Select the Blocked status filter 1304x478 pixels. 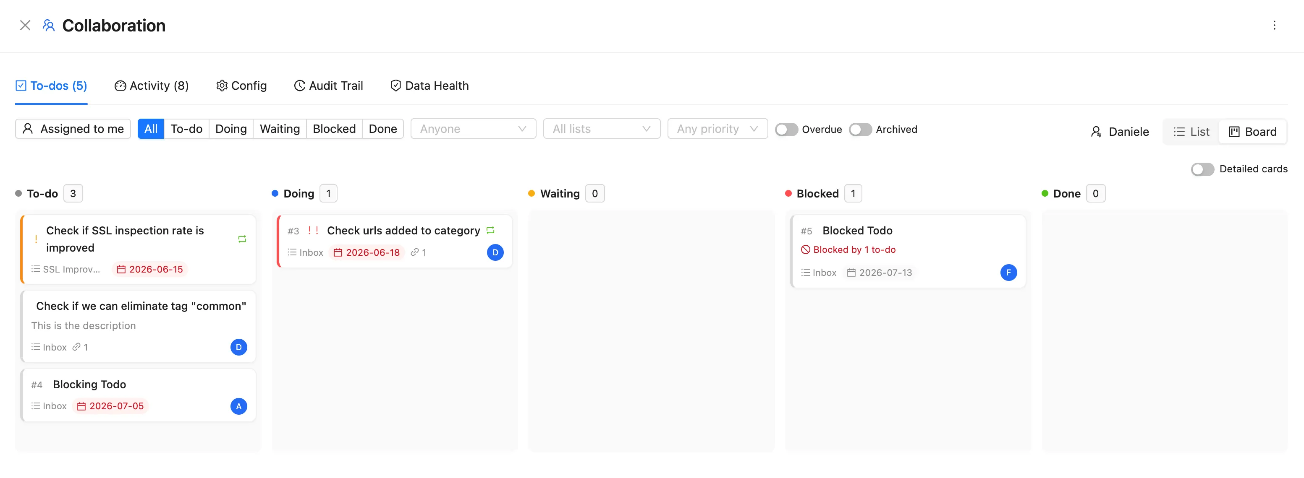[x=334, y=129]
